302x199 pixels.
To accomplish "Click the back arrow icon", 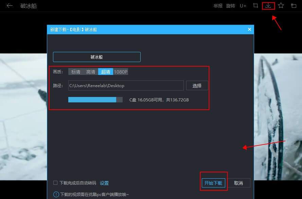I will [10, 6].
